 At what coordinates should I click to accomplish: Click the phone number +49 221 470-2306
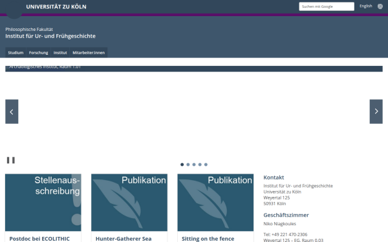point(289,234)
